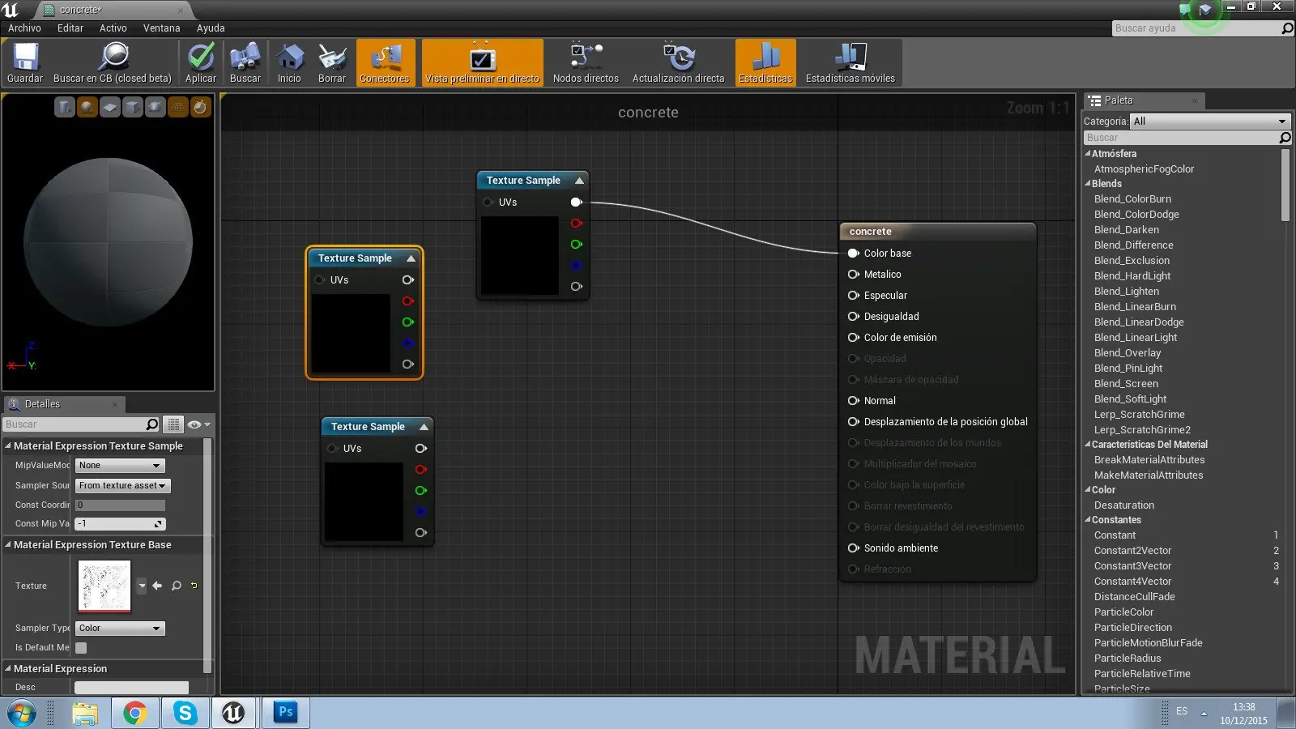Switch to the Paleta tab
Screen dimensions: 1296x729
click(1144, 100)
